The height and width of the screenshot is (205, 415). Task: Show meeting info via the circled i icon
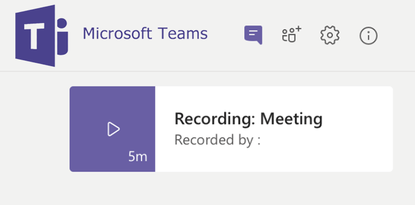369,35
